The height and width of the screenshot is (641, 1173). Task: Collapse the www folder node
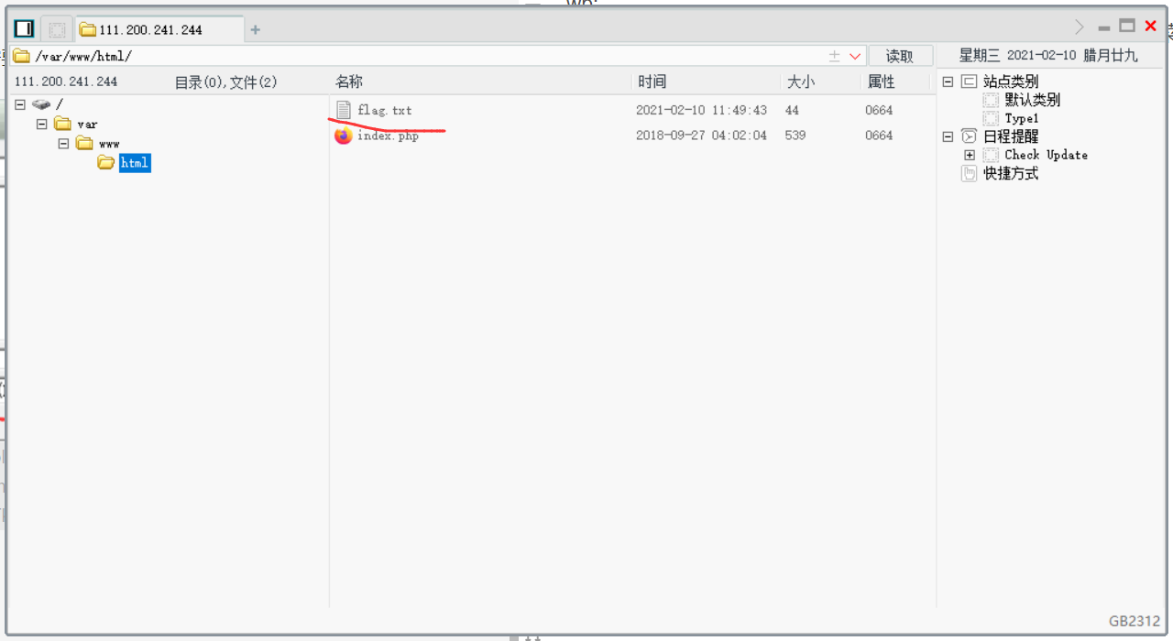63,144
